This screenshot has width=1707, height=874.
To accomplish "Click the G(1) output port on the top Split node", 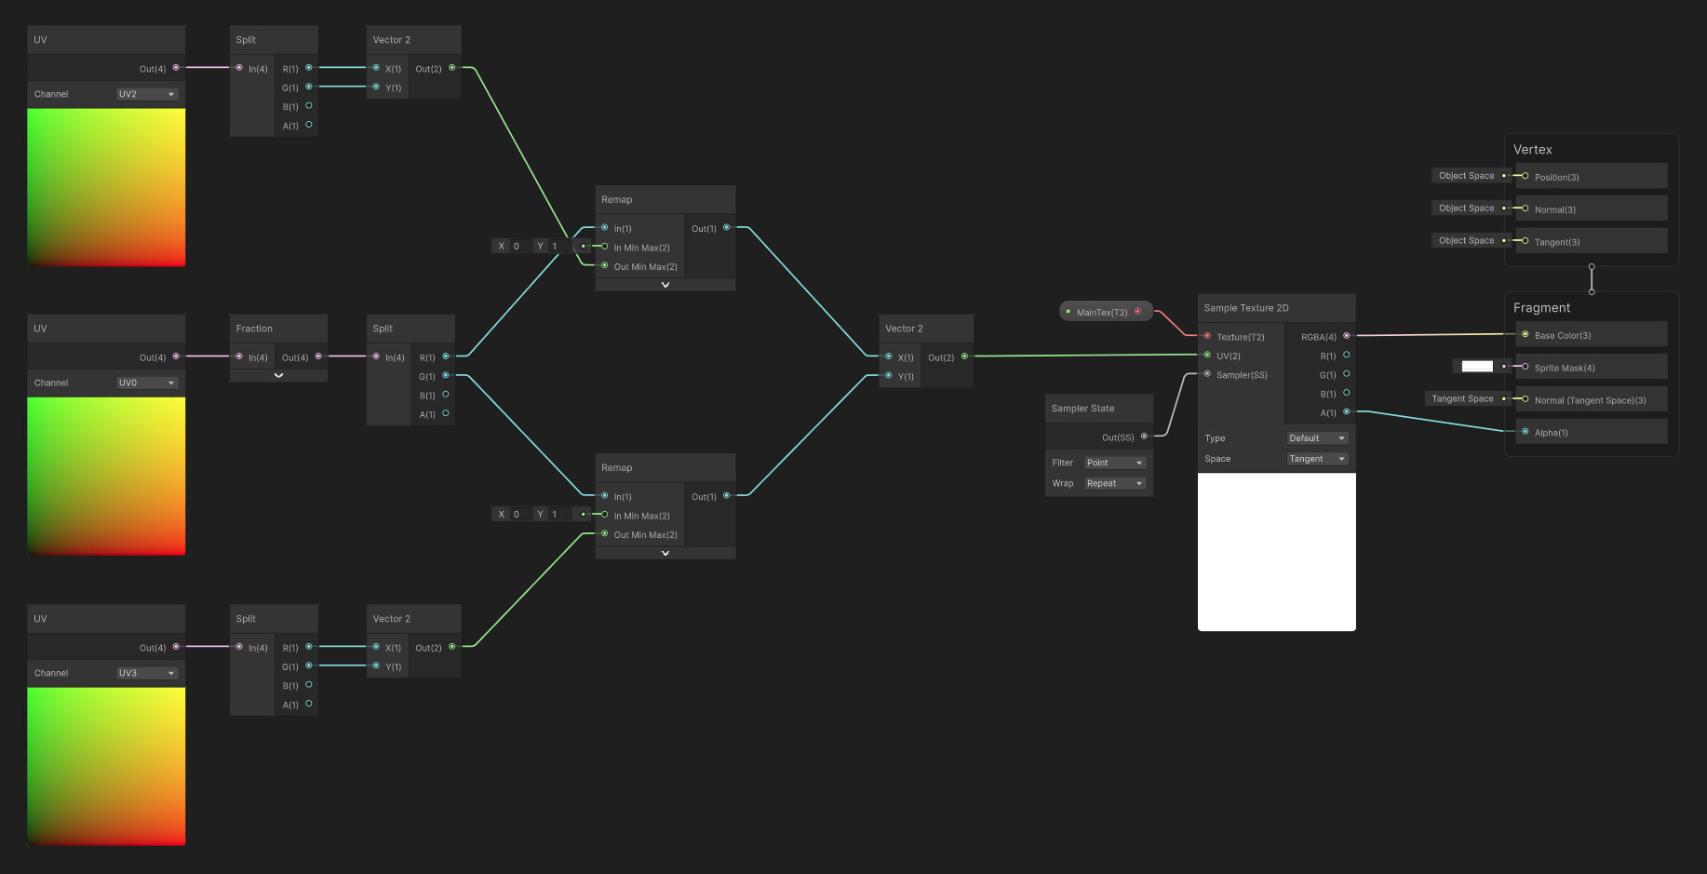I will (x=309, y=87).
